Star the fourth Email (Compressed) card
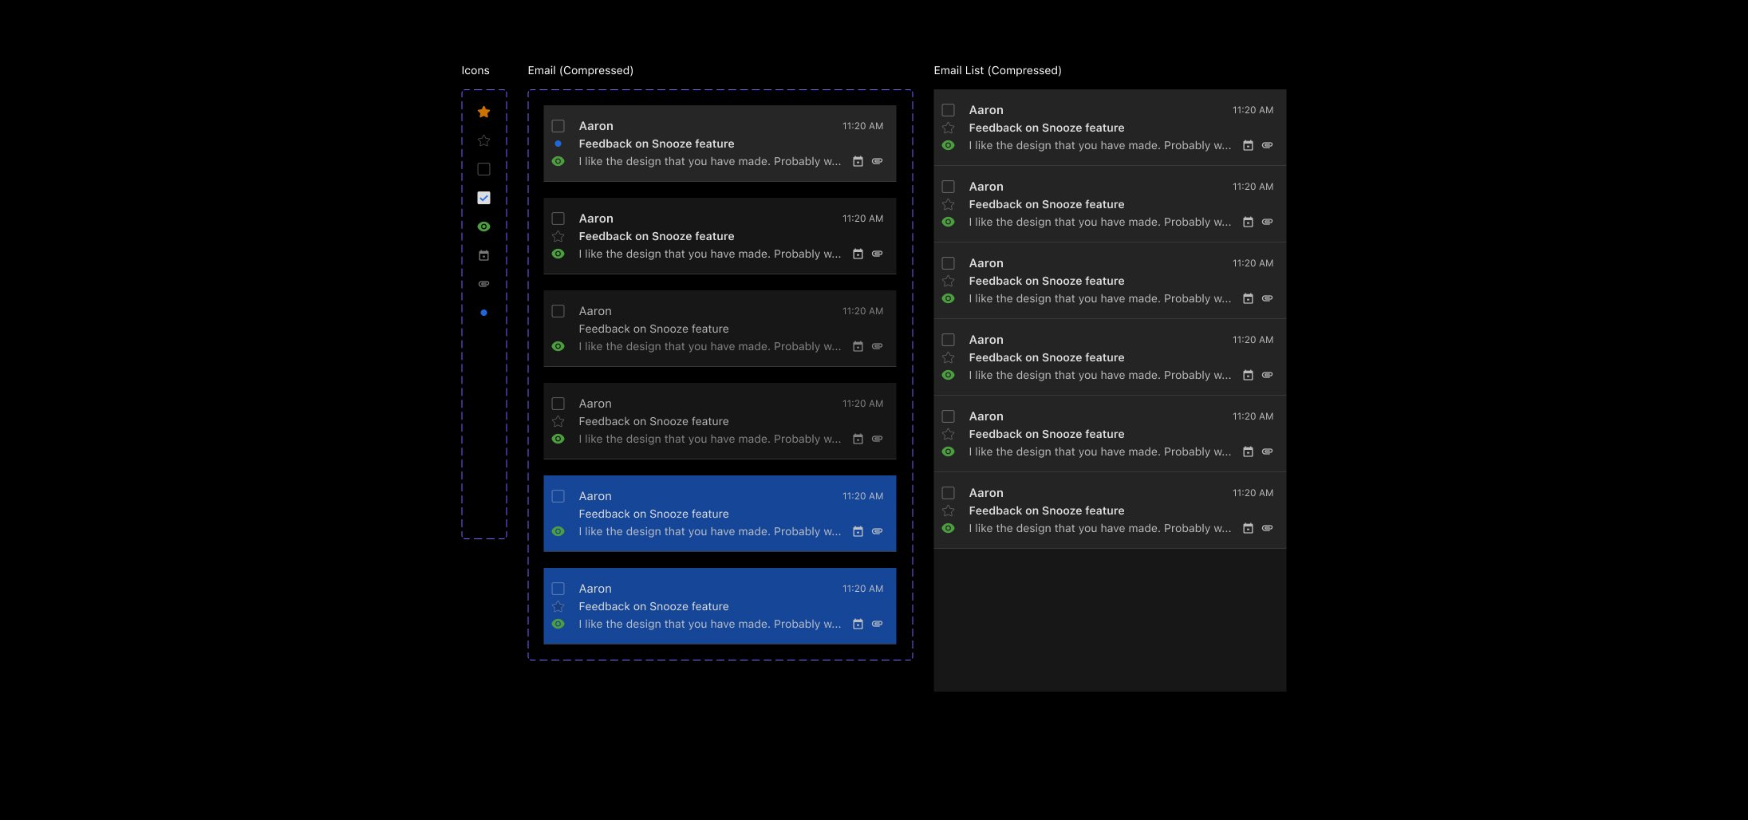 pyautogui.click(x=558, y=421)
